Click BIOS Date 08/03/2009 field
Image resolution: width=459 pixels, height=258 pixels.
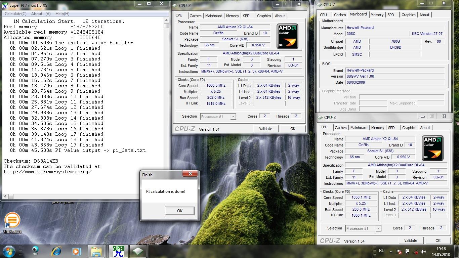tap(395, 82)
